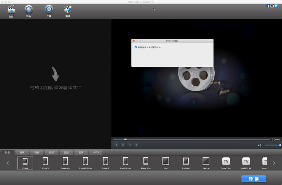The height and width of the screenshot is (185, 282).
Task: Toggle the send-to-iTunes checkbox in Preferences
Action: (x=136, y=47)
